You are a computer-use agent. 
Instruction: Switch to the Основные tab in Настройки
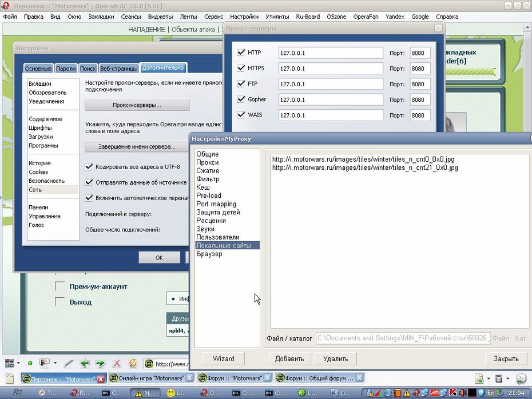pyautogui.click(x=38, y=68)
